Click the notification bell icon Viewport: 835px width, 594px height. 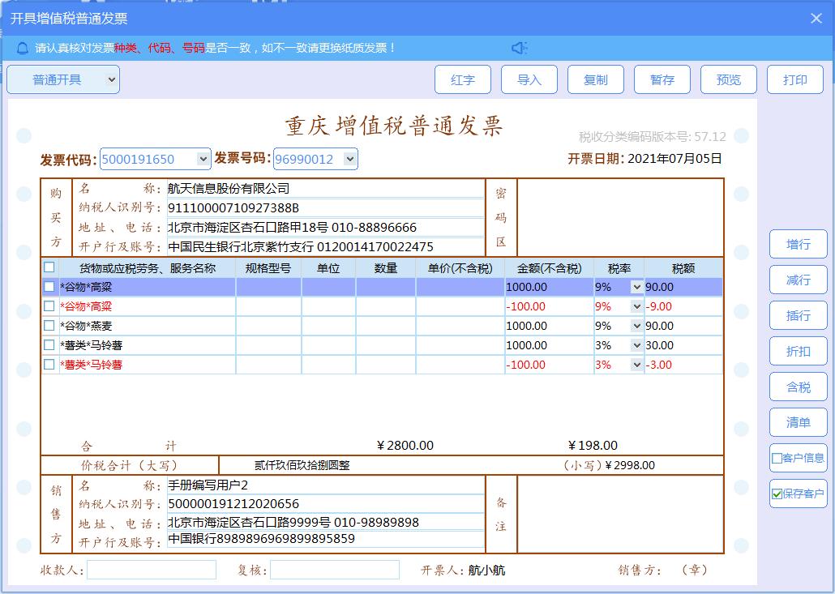click(x=22, y=48)
